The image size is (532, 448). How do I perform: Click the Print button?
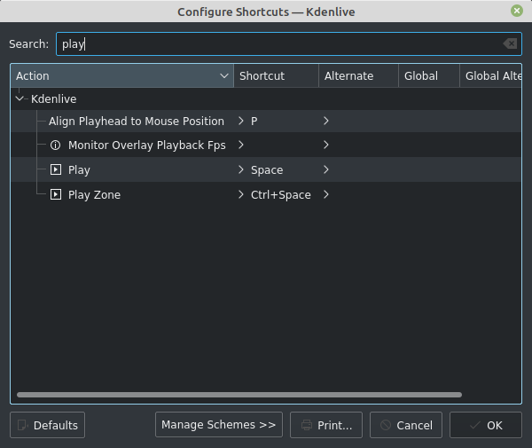pos(326,425)
